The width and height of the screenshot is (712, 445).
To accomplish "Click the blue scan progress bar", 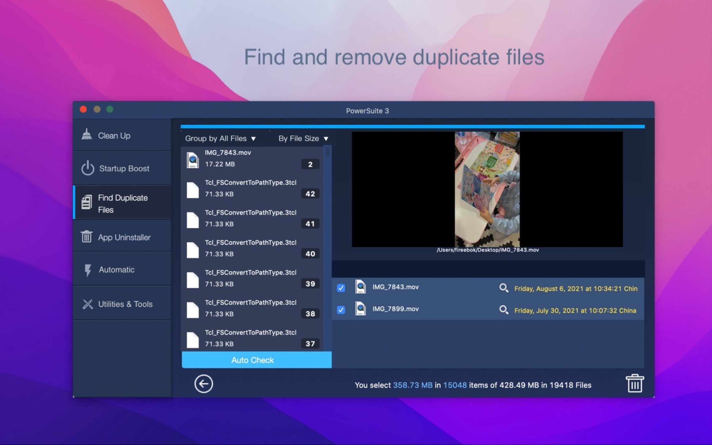I will (x=413, y=127).
